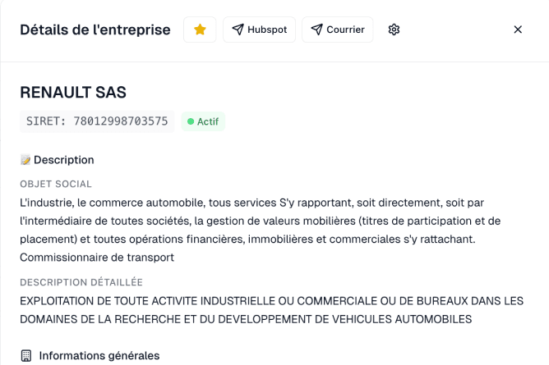Screen dimensions: 549x365
Task: Select the SIRET number badge
Action: (97, 121)
